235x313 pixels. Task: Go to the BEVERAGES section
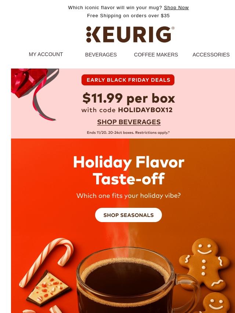pyautogui.click(x=101, y=55)
